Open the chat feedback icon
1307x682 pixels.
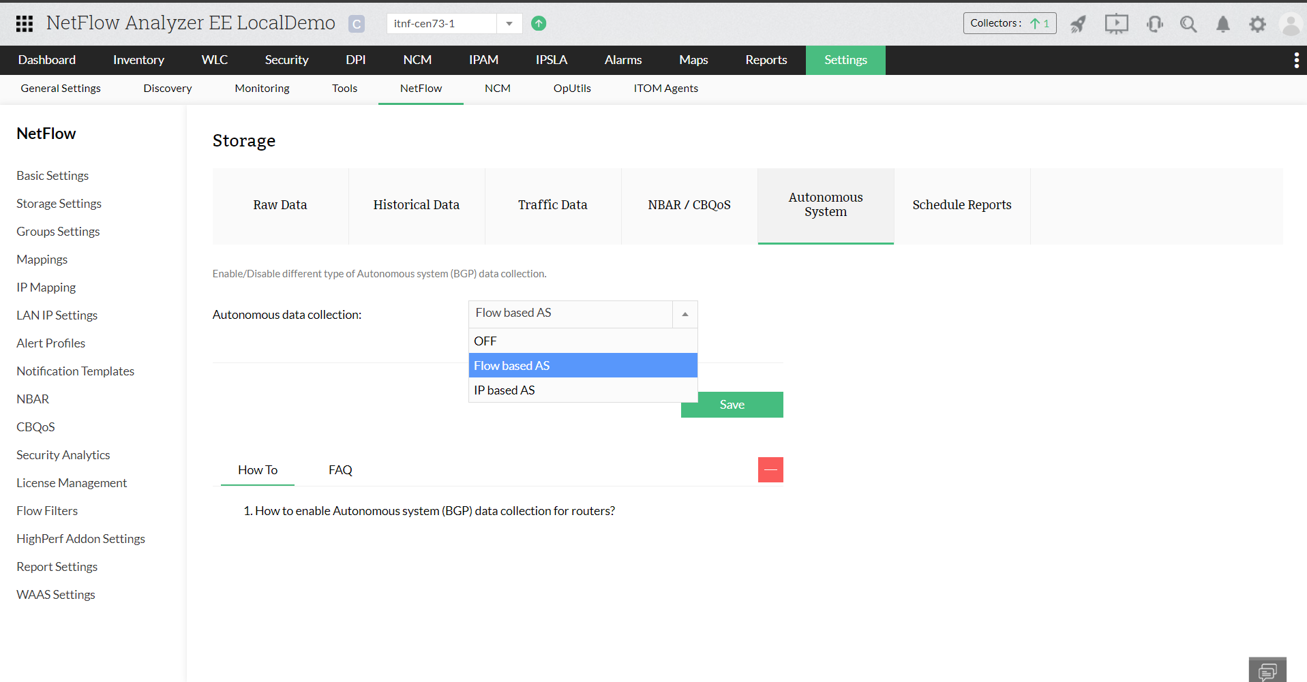[x=1267, y=670]
